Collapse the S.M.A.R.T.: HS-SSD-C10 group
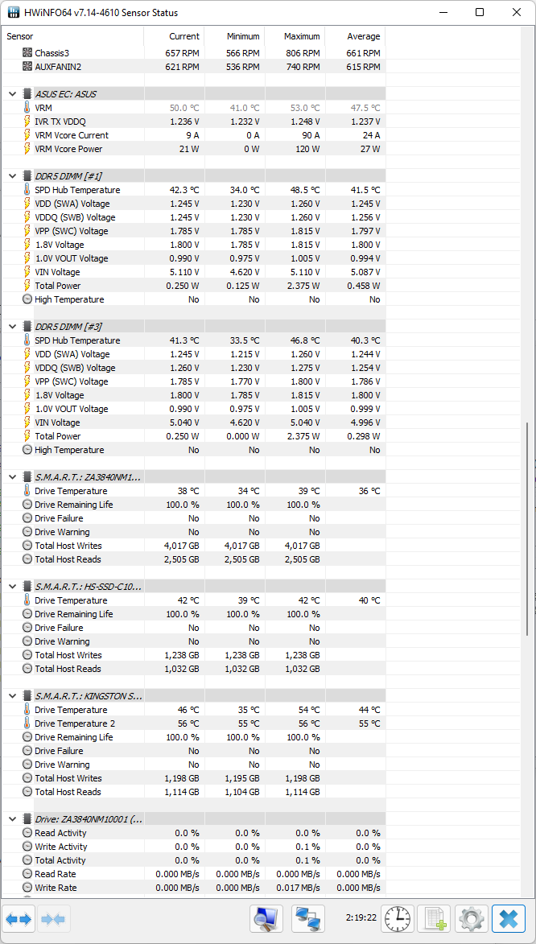Image resolution: width=536 pixels, height=944 pixels. pyautogui.click(x=12, y=587)
